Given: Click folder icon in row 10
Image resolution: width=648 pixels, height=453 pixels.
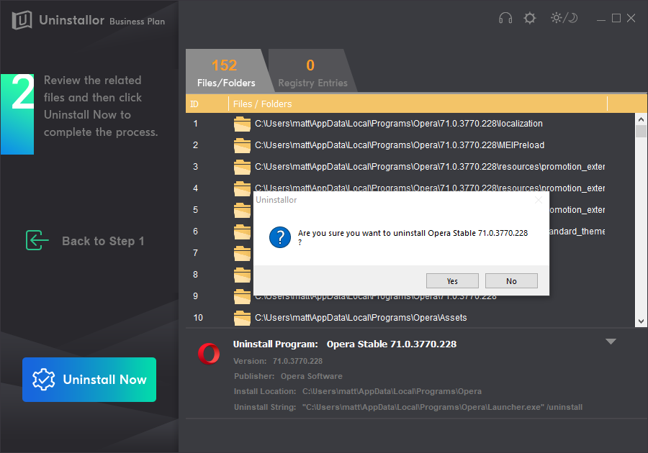Looking at the screenshot, I should pos(242,318).
